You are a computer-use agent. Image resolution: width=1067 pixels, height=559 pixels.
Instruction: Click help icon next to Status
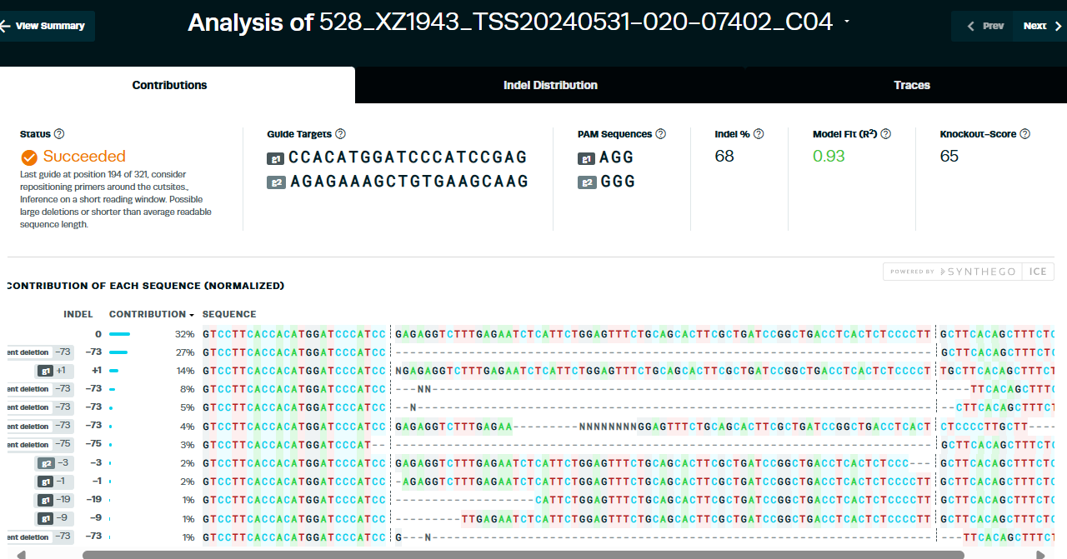[59, 134]
